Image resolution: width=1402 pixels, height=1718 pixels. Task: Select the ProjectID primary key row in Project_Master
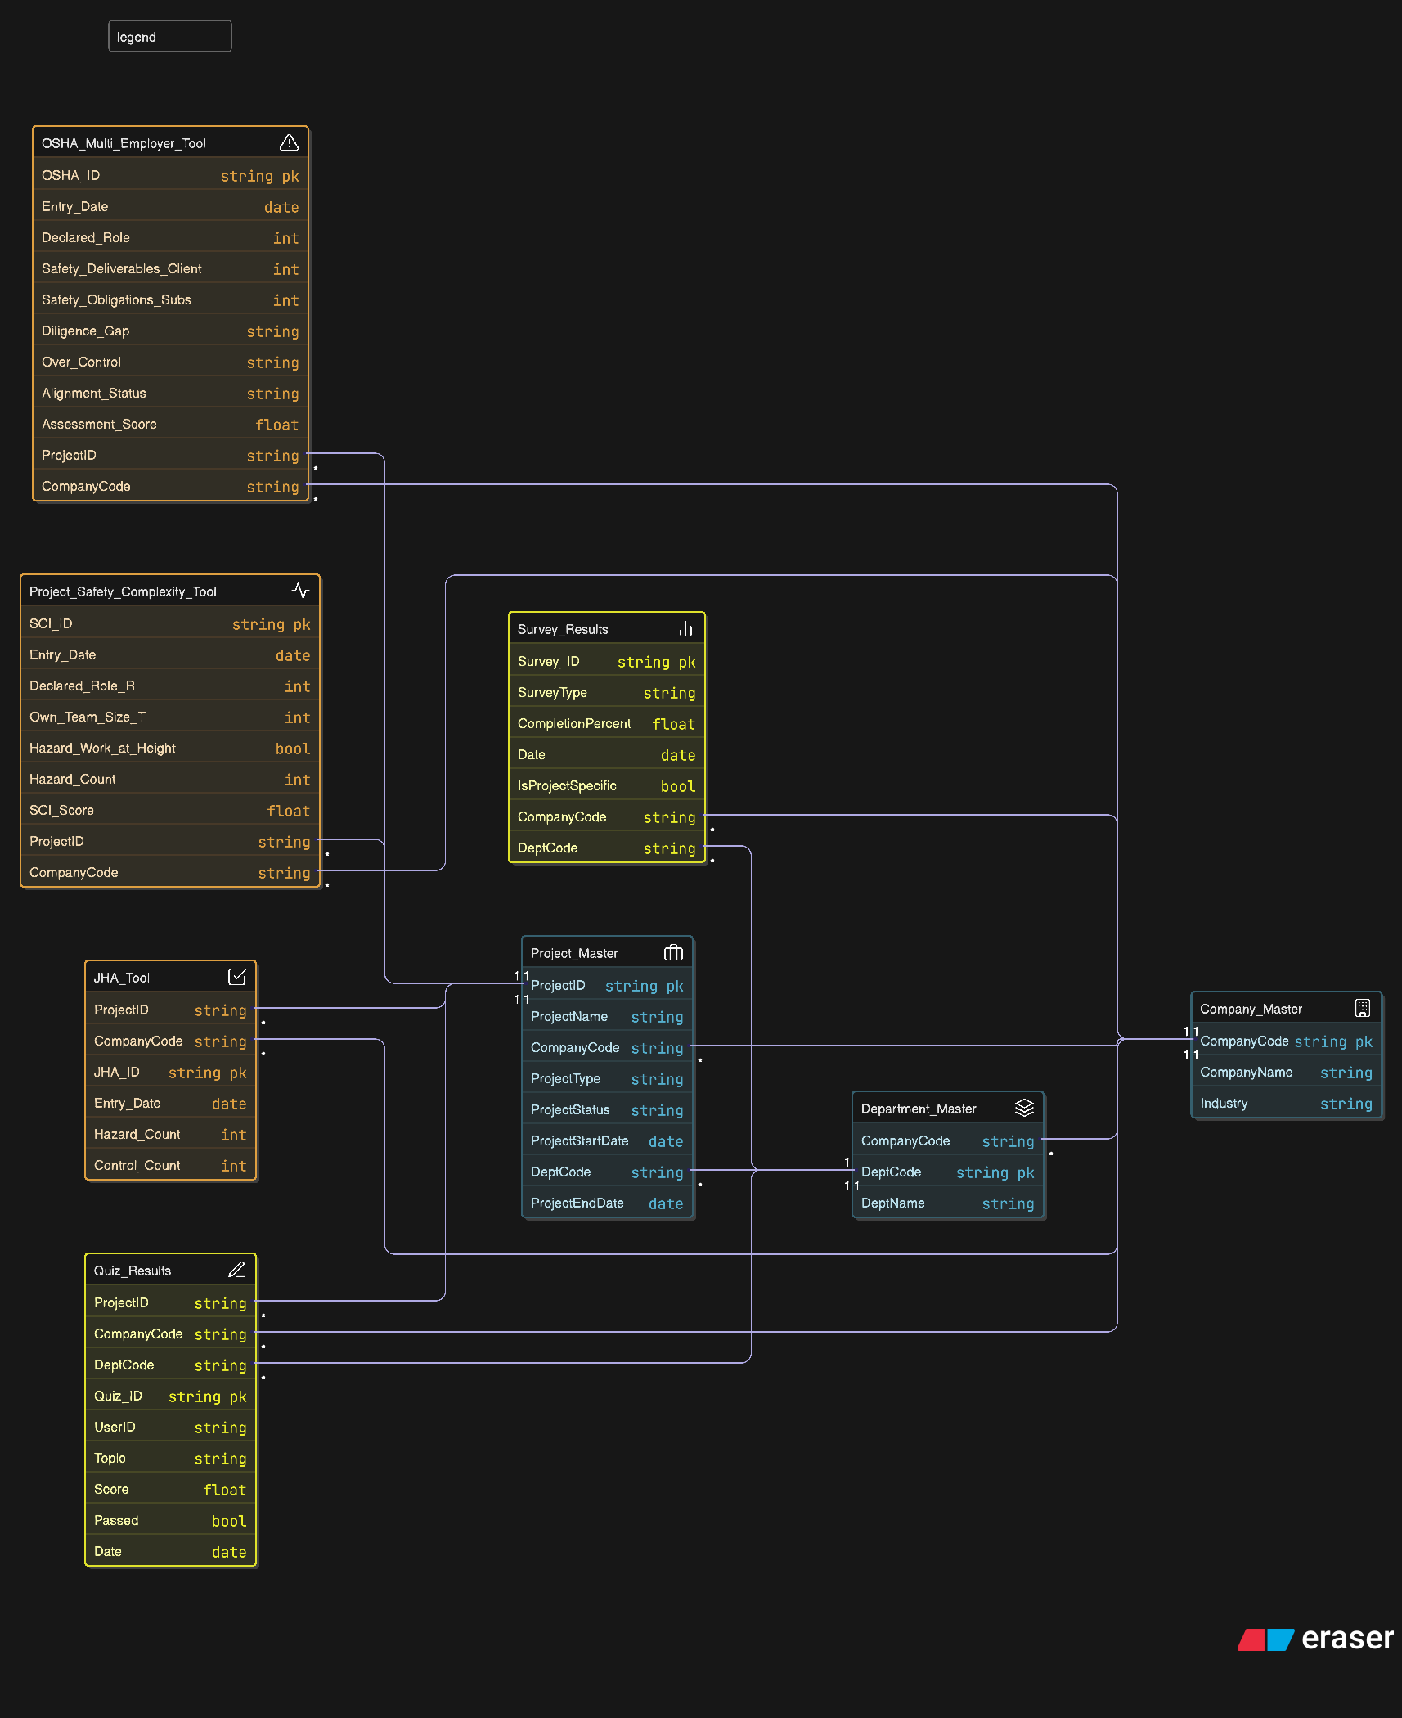click(607, 986)
